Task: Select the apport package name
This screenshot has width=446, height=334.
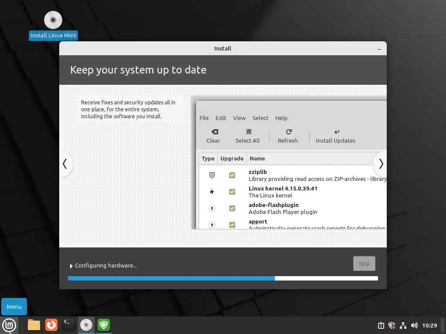Action: click(258, 222)
